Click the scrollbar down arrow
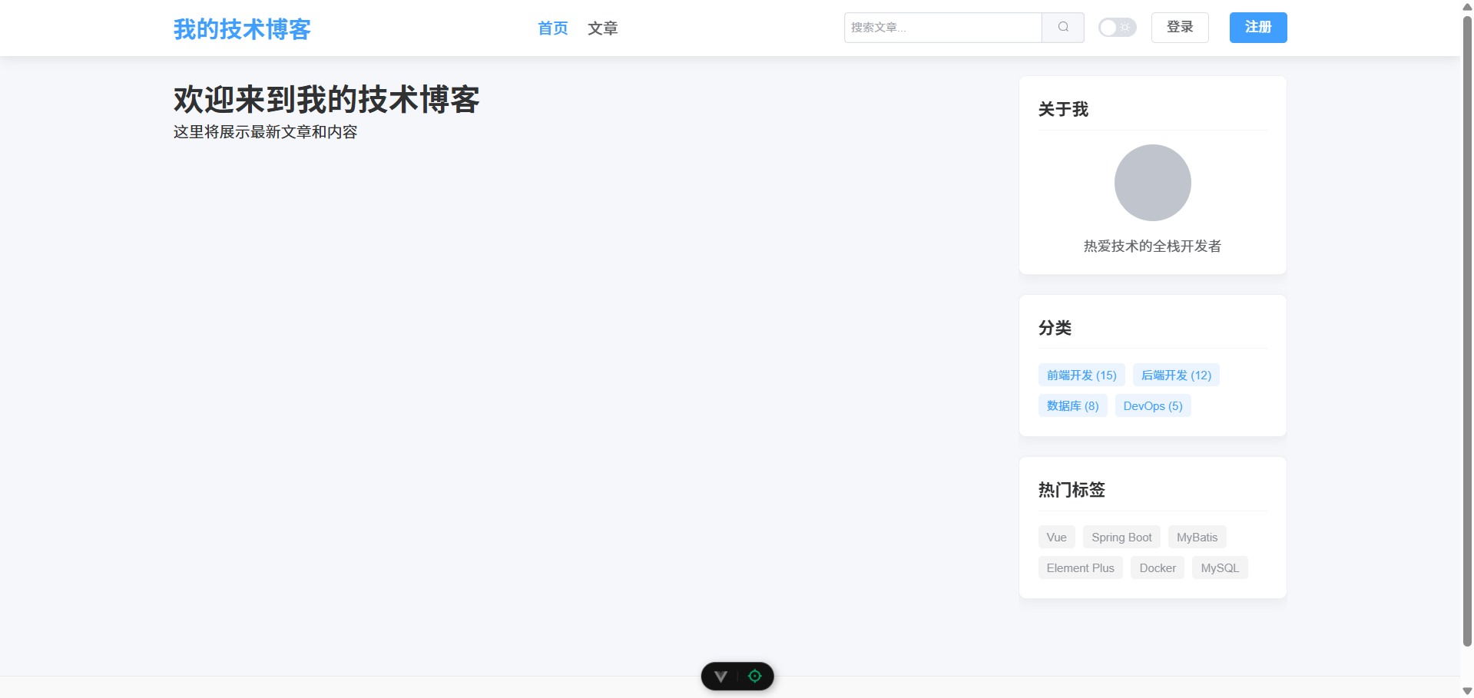Image resolution: width=1474 pixels, height=698 pixels. coord(1467,691)
